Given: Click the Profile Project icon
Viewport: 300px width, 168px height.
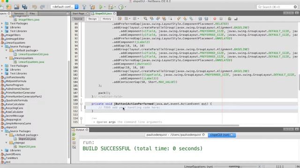Looking at the screenshot, I should click(121, 7).
